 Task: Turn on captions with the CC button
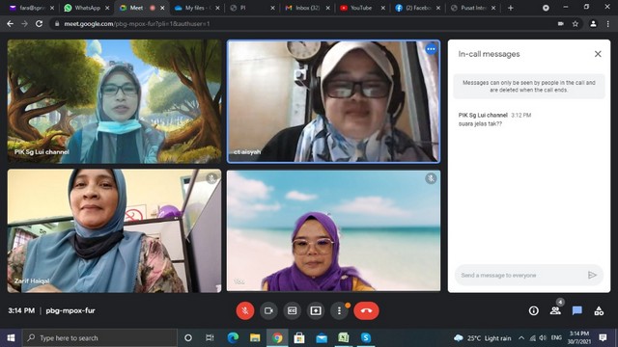[292, 310]
